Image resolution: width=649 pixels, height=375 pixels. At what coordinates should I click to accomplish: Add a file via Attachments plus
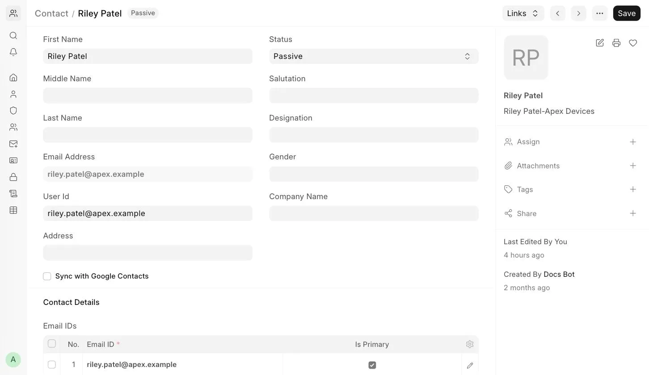click(633, 166)
